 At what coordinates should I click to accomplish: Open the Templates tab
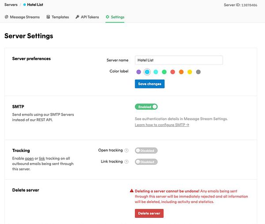tap(60, 17)
